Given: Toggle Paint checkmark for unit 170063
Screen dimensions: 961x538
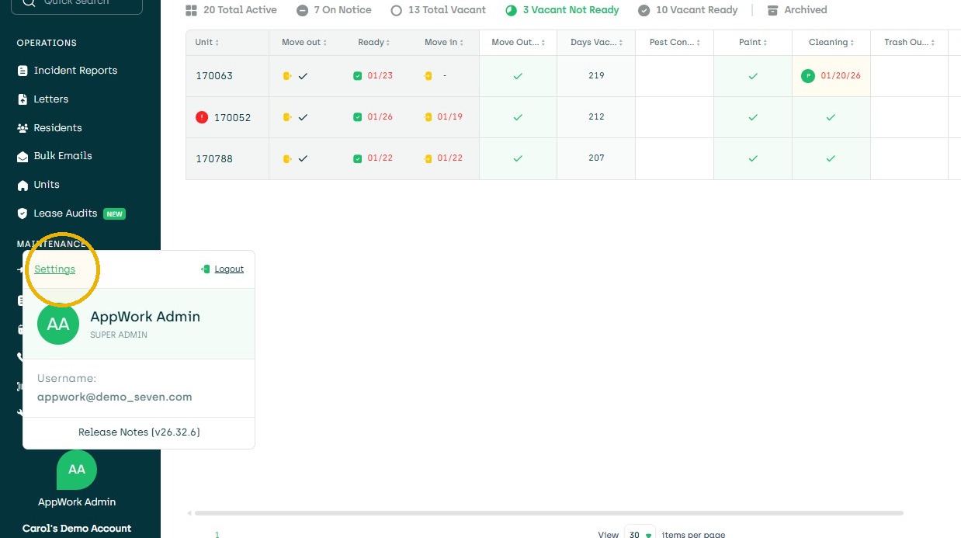Looking at the screenshot, I should pyautogui.click(x=752, y=76).
